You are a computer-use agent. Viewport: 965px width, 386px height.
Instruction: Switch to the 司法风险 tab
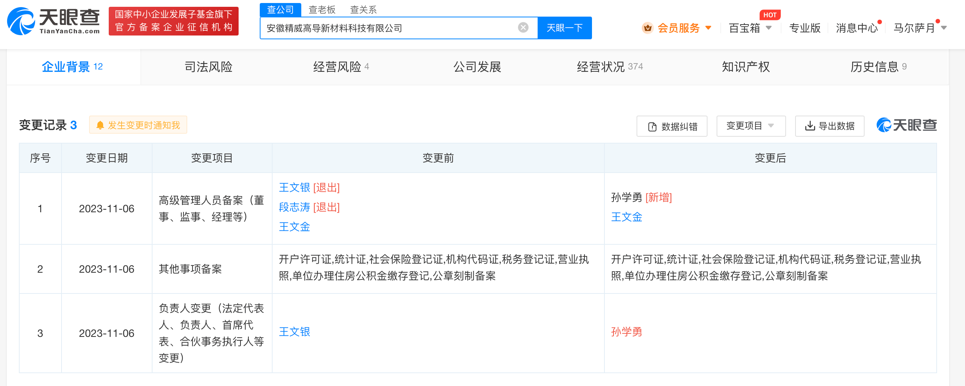point(208,67)
